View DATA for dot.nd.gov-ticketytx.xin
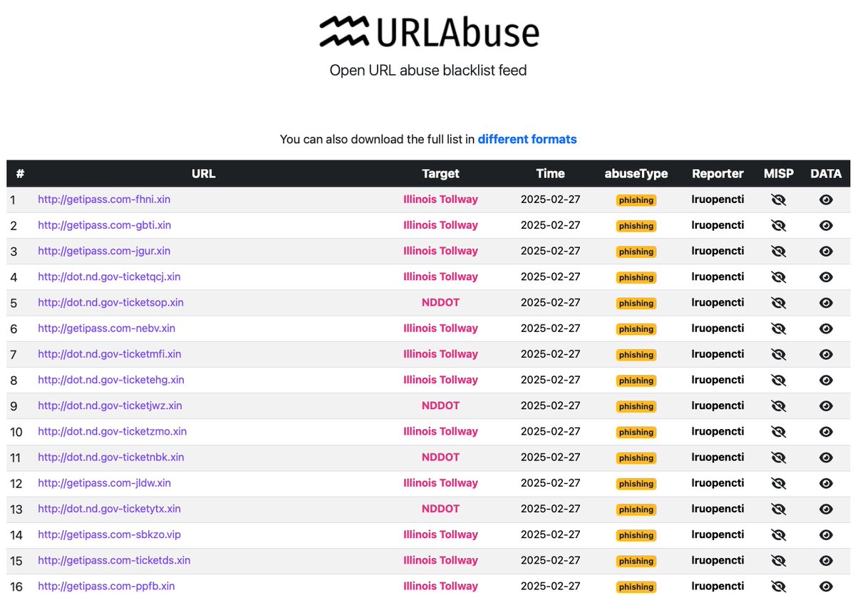 826,509
